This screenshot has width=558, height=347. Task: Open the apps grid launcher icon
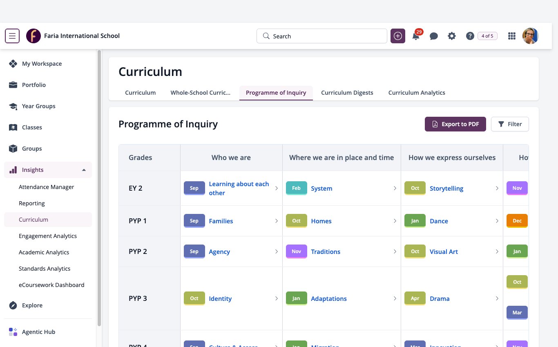tap(511, 36)
